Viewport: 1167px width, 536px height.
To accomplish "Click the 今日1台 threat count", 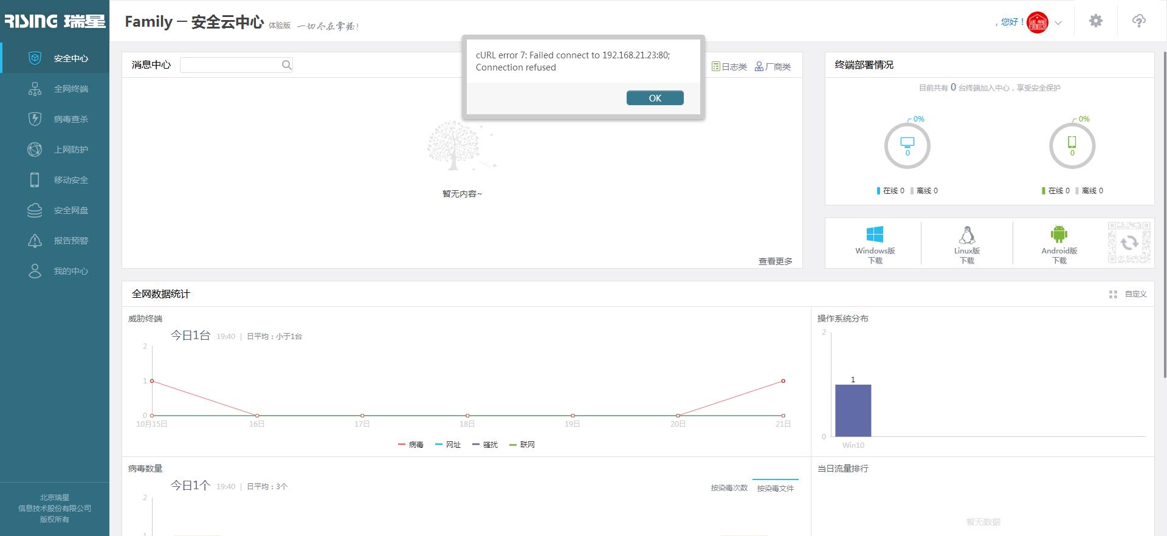I will point(190,335).
